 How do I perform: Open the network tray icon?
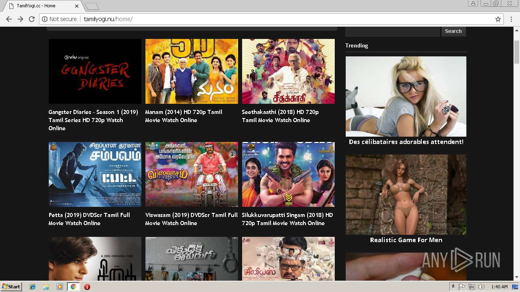click(x=472, y=287)
